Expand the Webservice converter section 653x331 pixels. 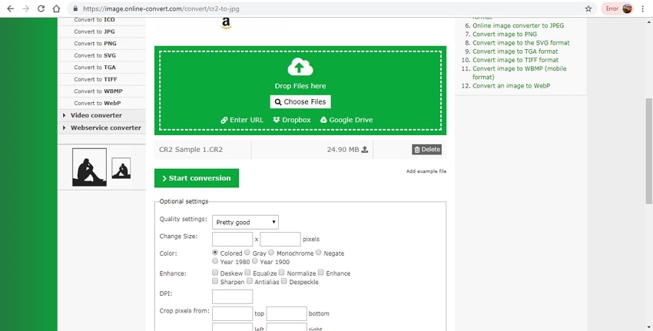point(105,127)
